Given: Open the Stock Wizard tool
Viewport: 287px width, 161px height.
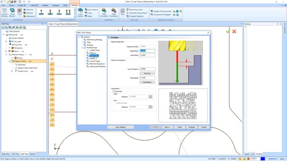Looking at the screenshot, I should point(12,13).
